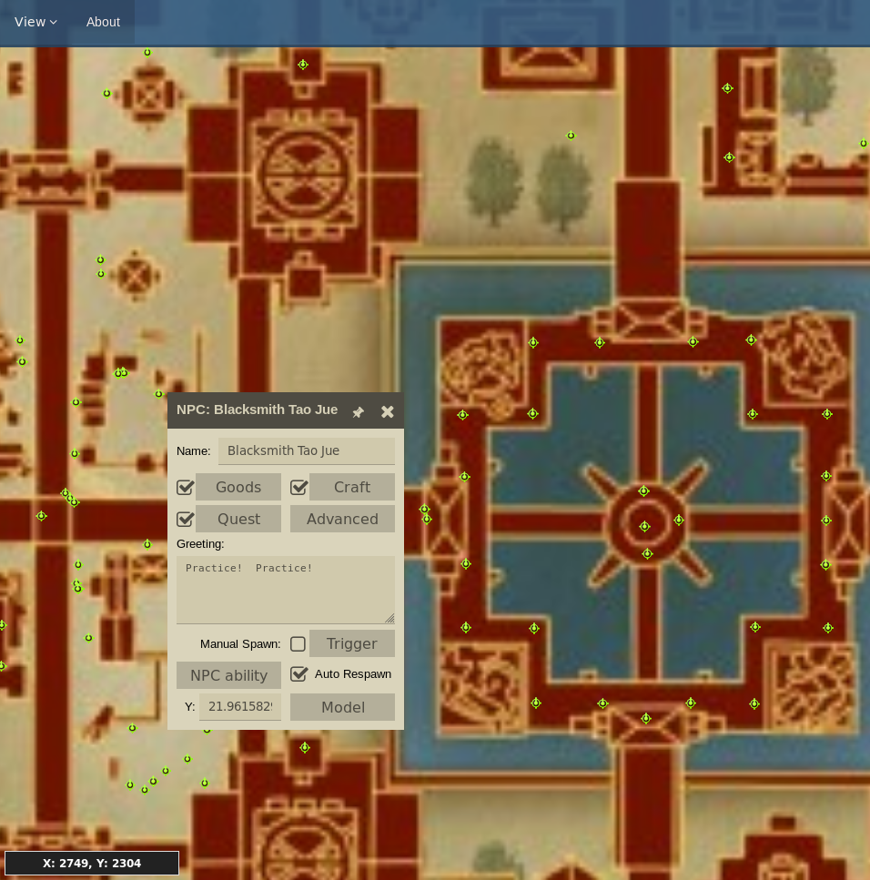
Task: Select the lone marker on the left horizontal road
Action: pos(41,516)
